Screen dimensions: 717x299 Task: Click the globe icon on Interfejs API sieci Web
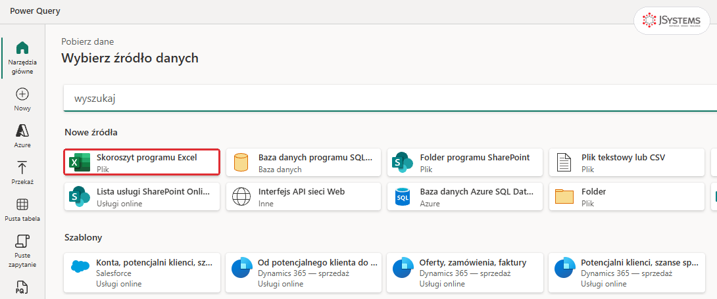[x=241, y=197]
